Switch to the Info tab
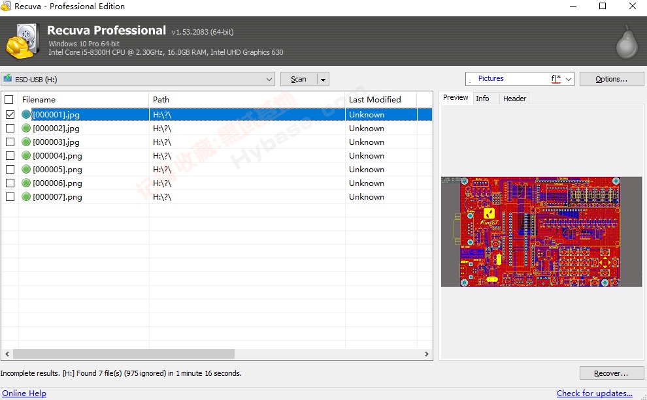The width and height of the screenshot is (647, 400). click(x=482, y=99)
